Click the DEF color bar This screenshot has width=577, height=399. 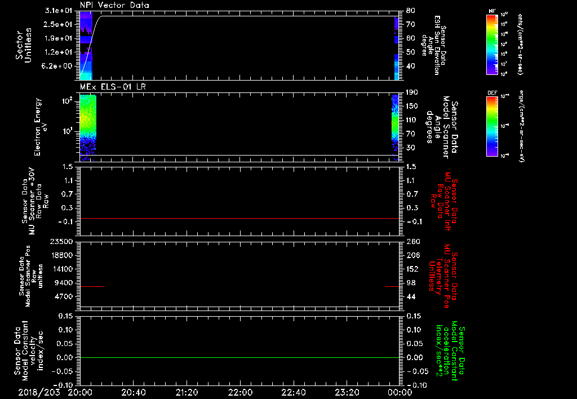click(x=492, y=126)
